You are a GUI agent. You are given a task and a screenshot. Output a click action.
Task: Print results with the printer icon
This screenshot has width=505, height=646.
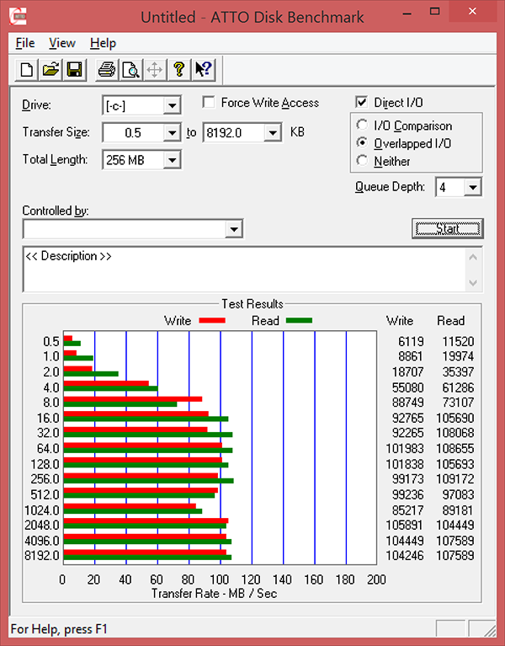coord(107,69)
